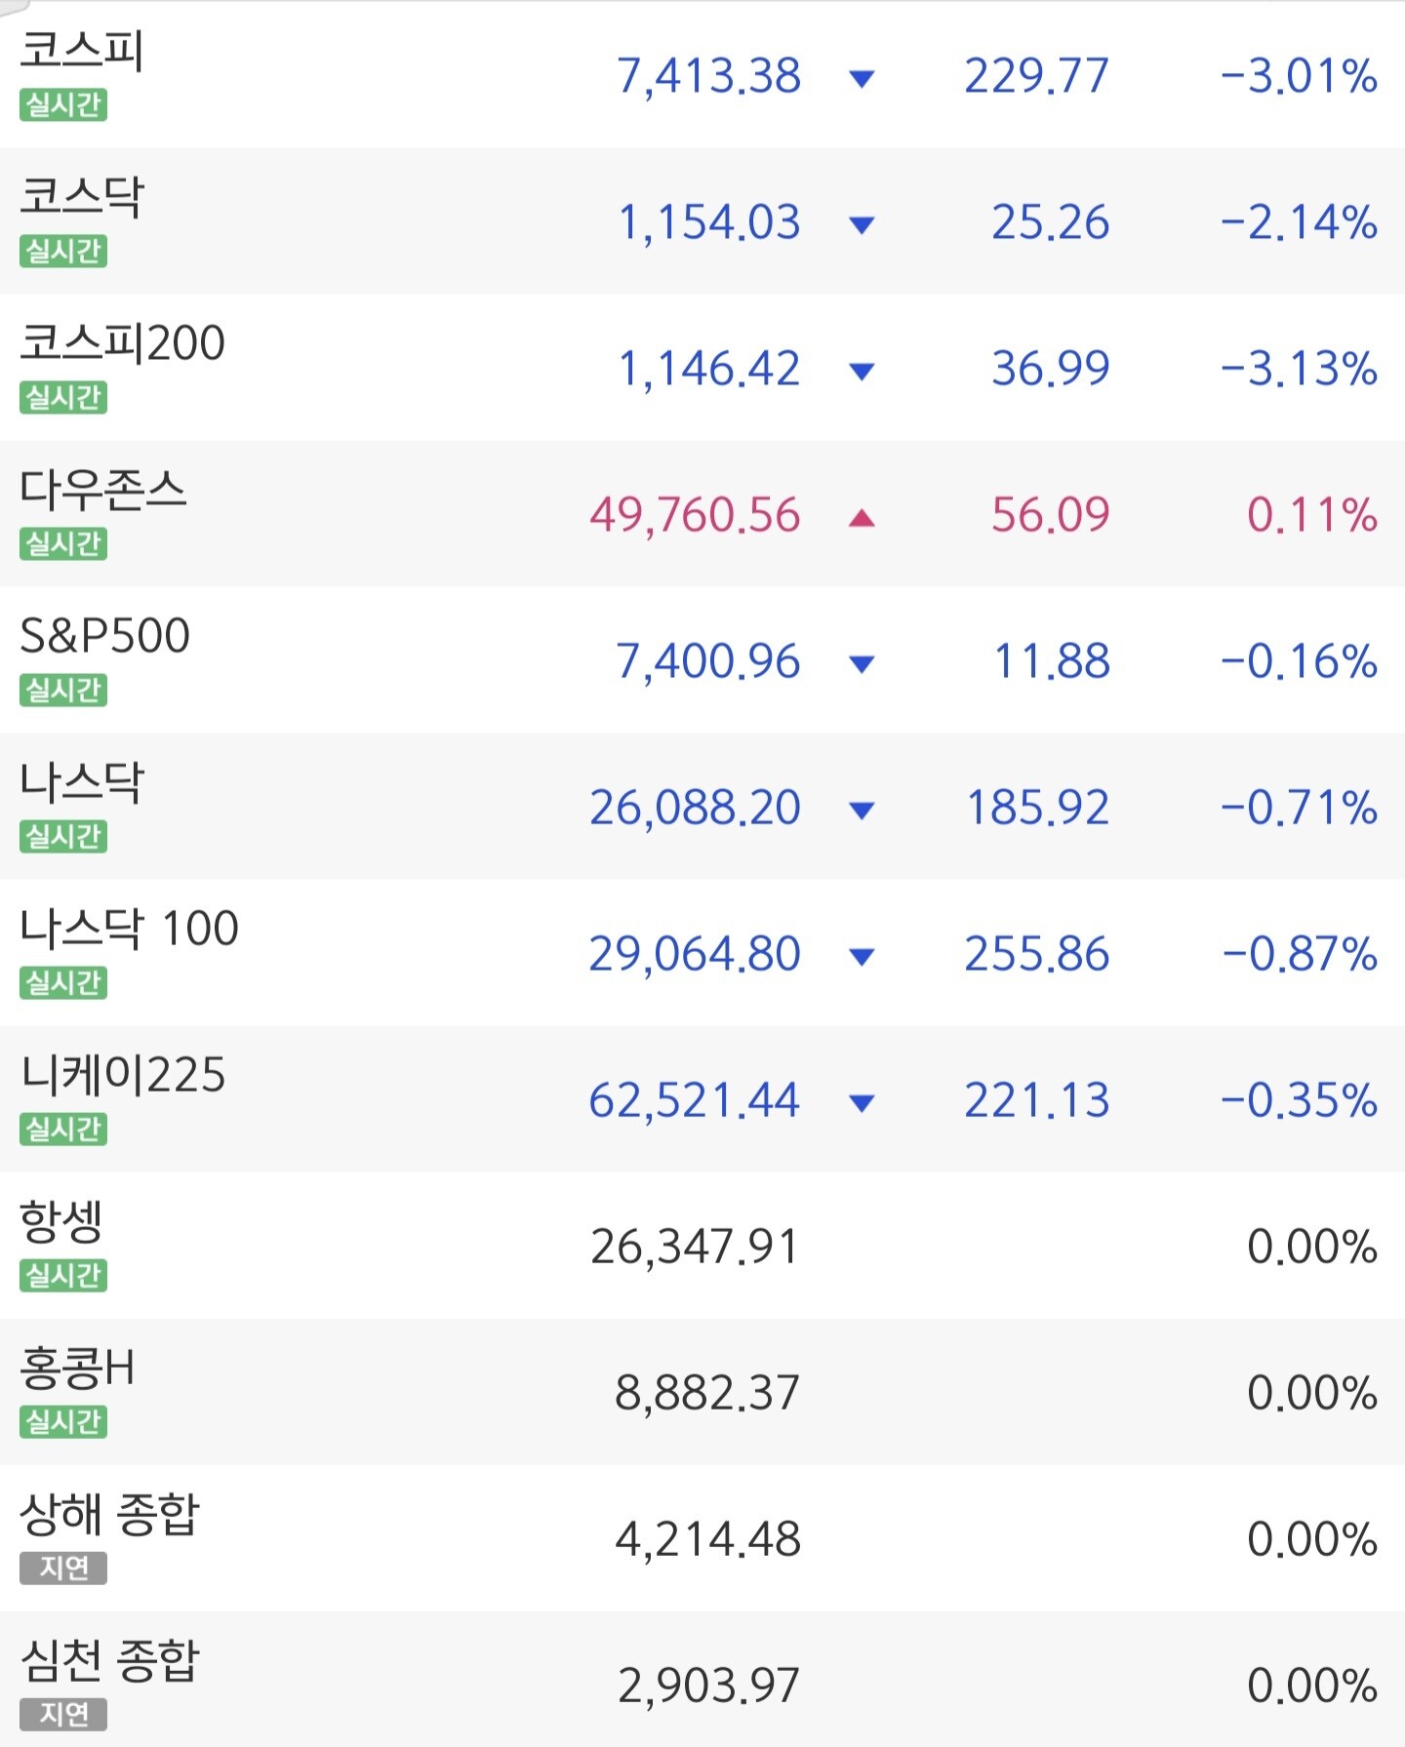Viewport: 1405px width, 1747px height.
Task: Click the 항셍 price 26,347.91
Action: (695, 1247)
